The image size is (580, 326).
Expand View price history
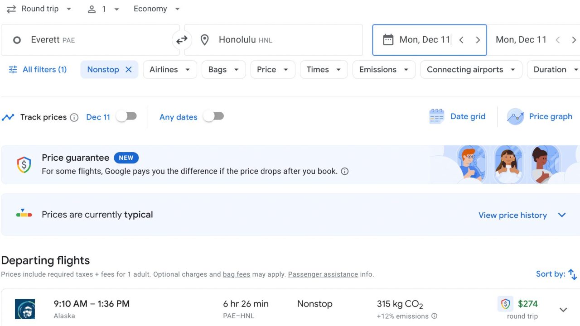(522, 215)
